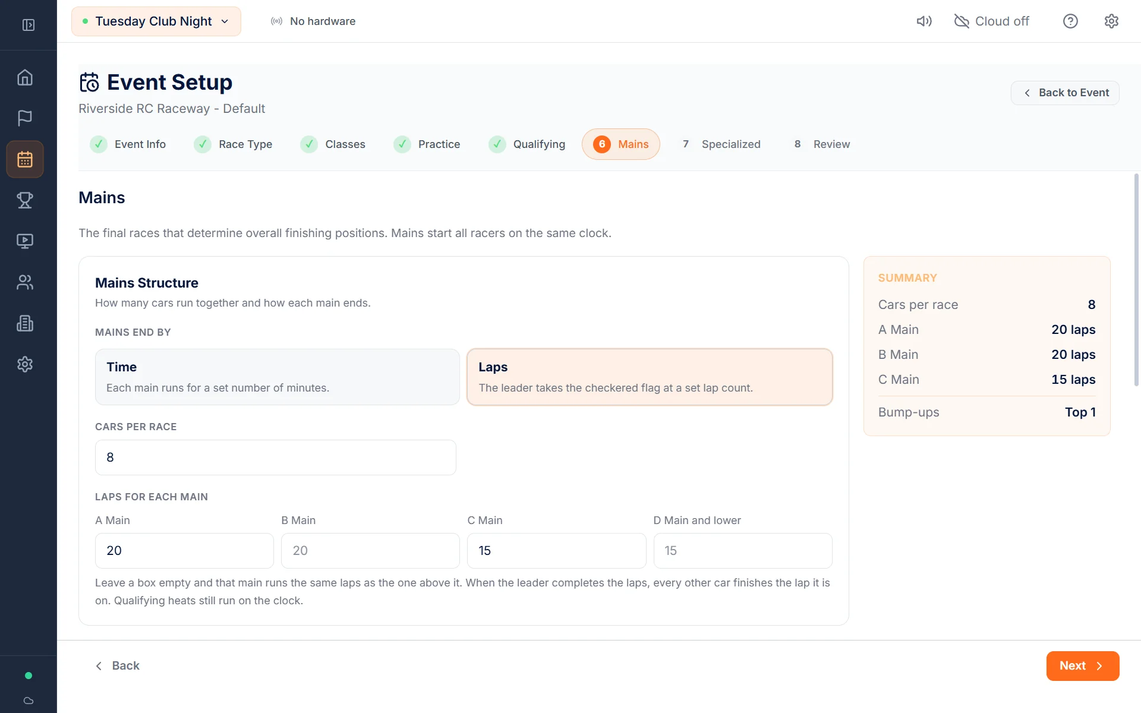Screen dimensions: 1141x713
Task: Click the page vertical scrollbar
Action: pos(1136,279)
